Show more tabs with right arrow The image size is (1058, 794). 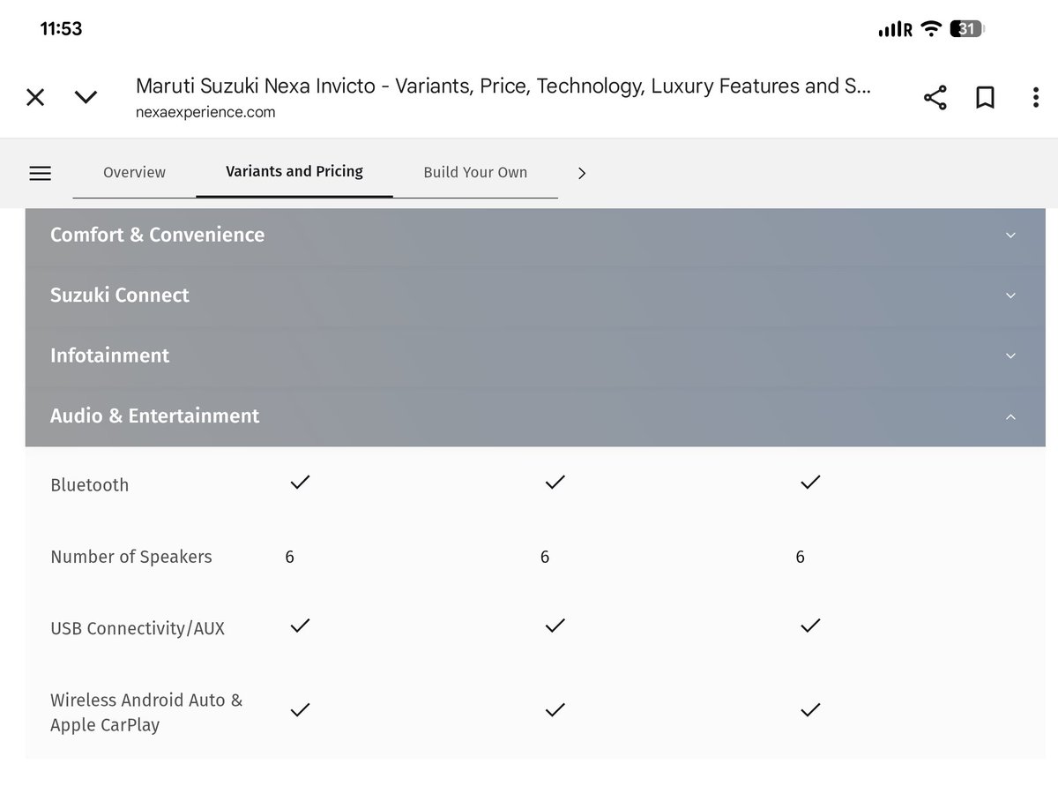582,173
